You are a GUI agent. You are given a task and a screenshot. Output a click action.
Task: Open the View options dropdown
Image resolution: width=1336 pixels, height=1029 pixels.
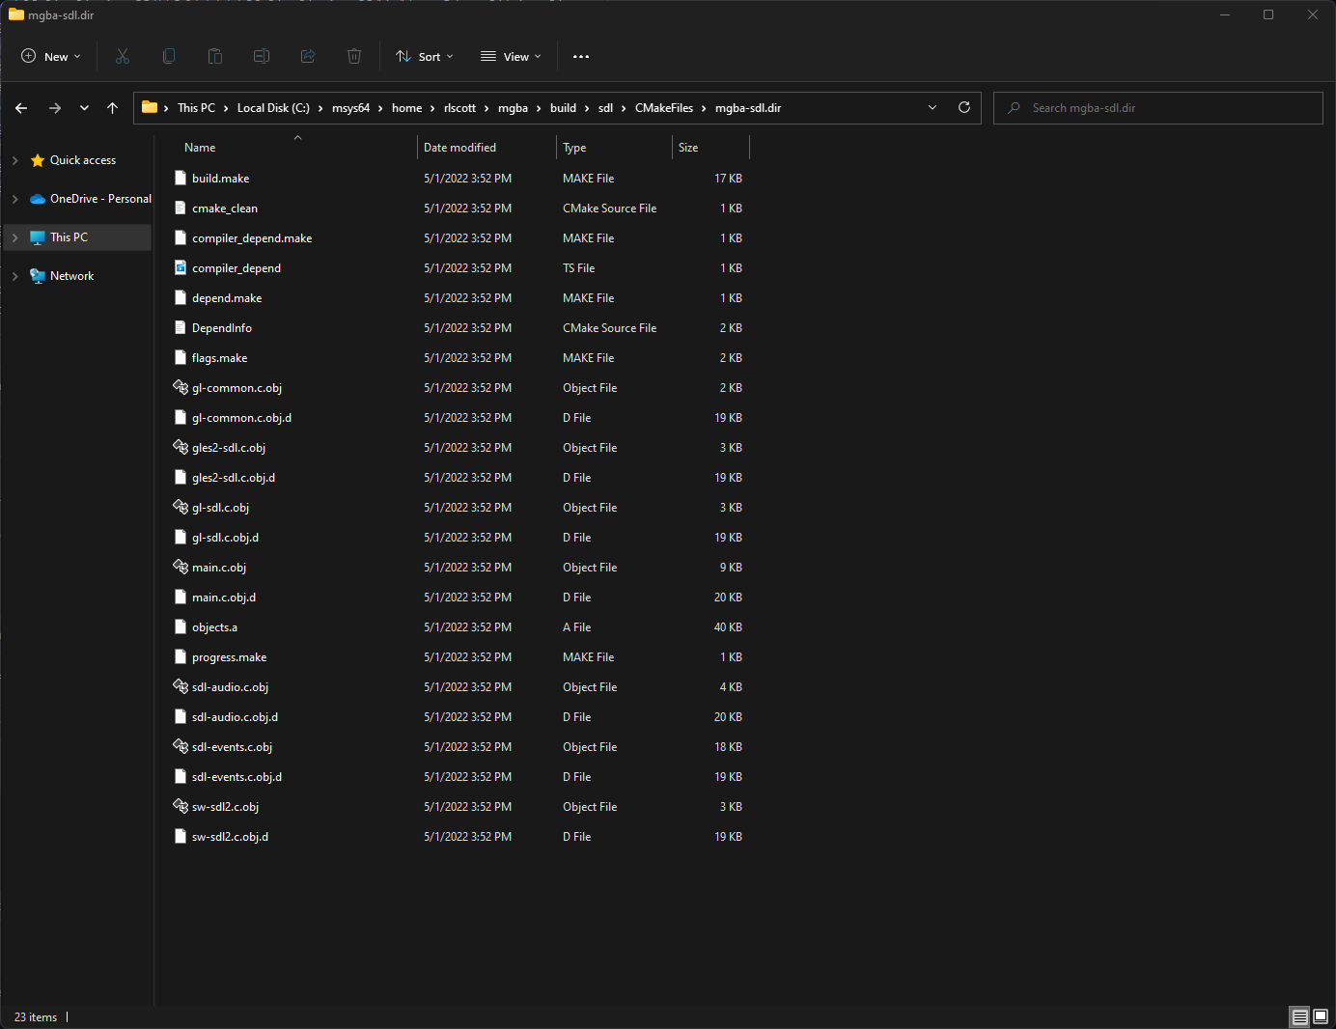510,56
